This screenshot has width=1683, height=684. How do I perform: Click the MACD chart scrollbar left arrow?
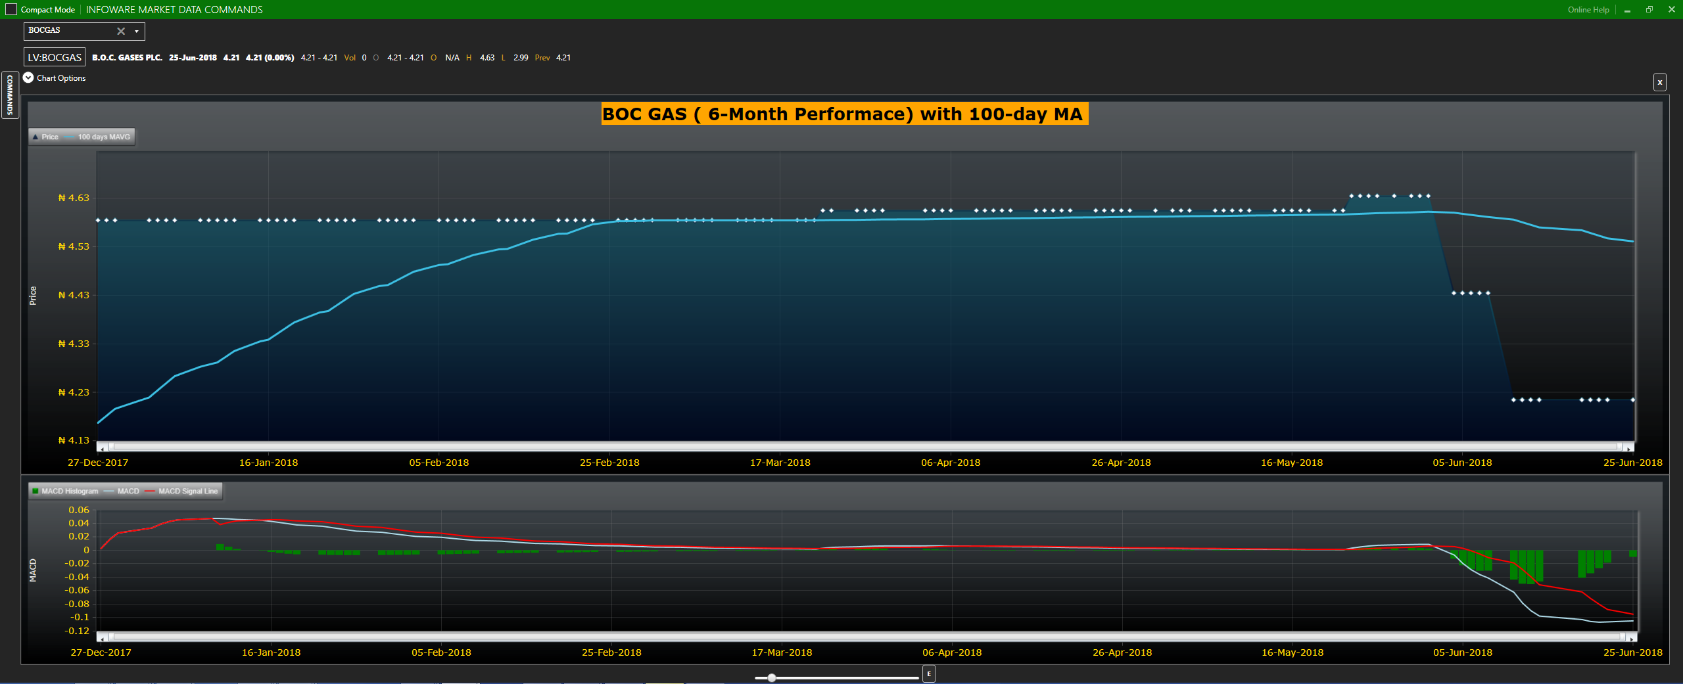(x=101, y=637)
